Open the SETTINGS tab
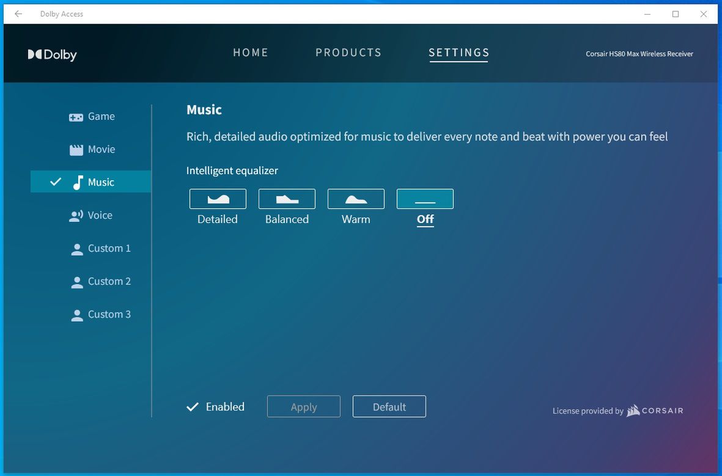Image resolution: width=722 pixels, height=476 pixels. [459, 53]
